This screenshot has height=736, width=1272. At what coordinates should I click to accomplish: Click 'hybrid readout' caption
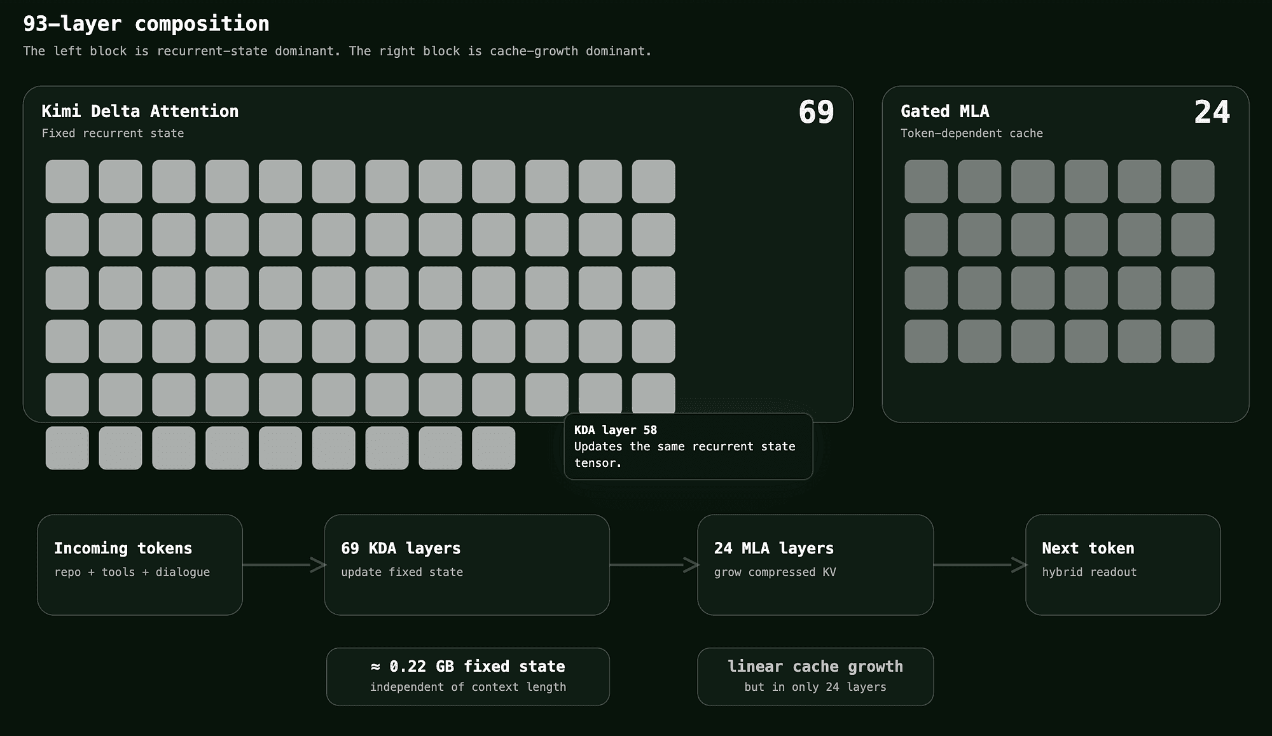click(x=1089, y=572)
